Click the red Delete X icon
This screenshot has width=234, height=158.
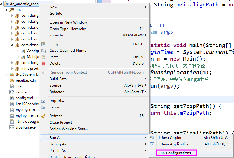pos(44,64)
